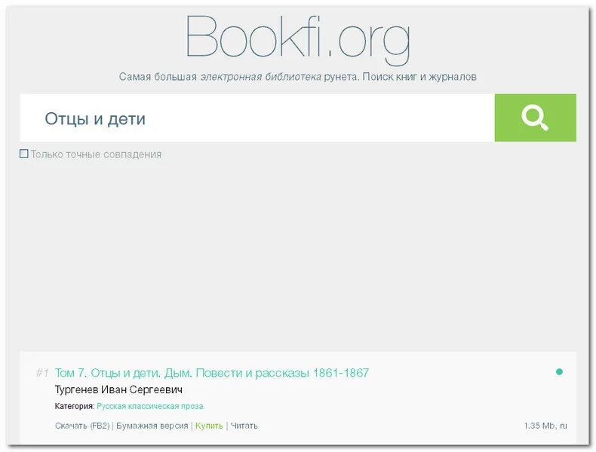The width and height of the screenshot is (596, 452).
Task: Click author name 'Тургенев Иван Сергеевич'
Action: (118, 389)
